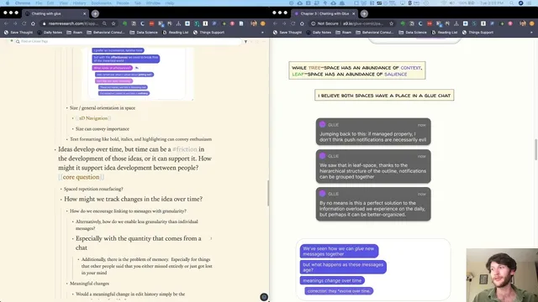Viewport: 538px width, 302px height.
Task: Open Roam filter funnel icon
Action: click(245, 41)
